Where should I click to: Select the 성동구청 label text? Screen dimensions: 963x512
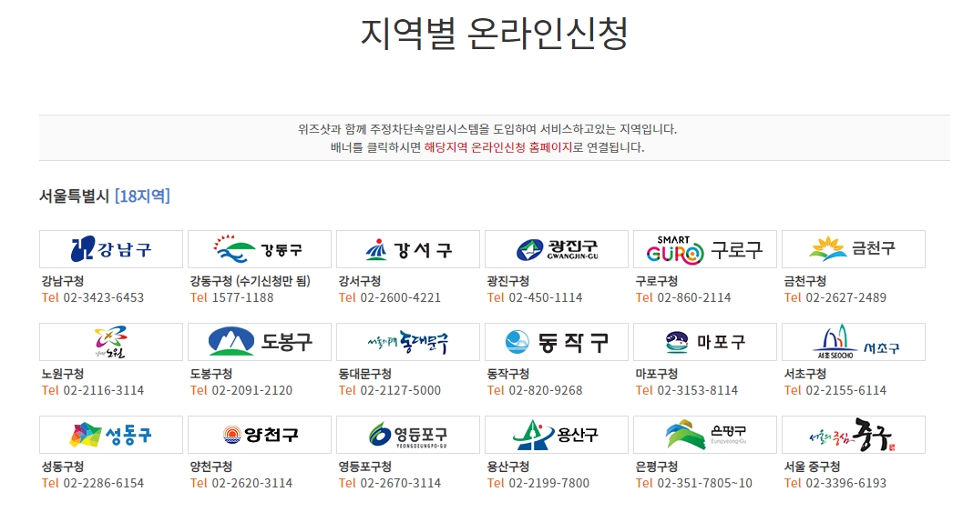tap(63, 466)
